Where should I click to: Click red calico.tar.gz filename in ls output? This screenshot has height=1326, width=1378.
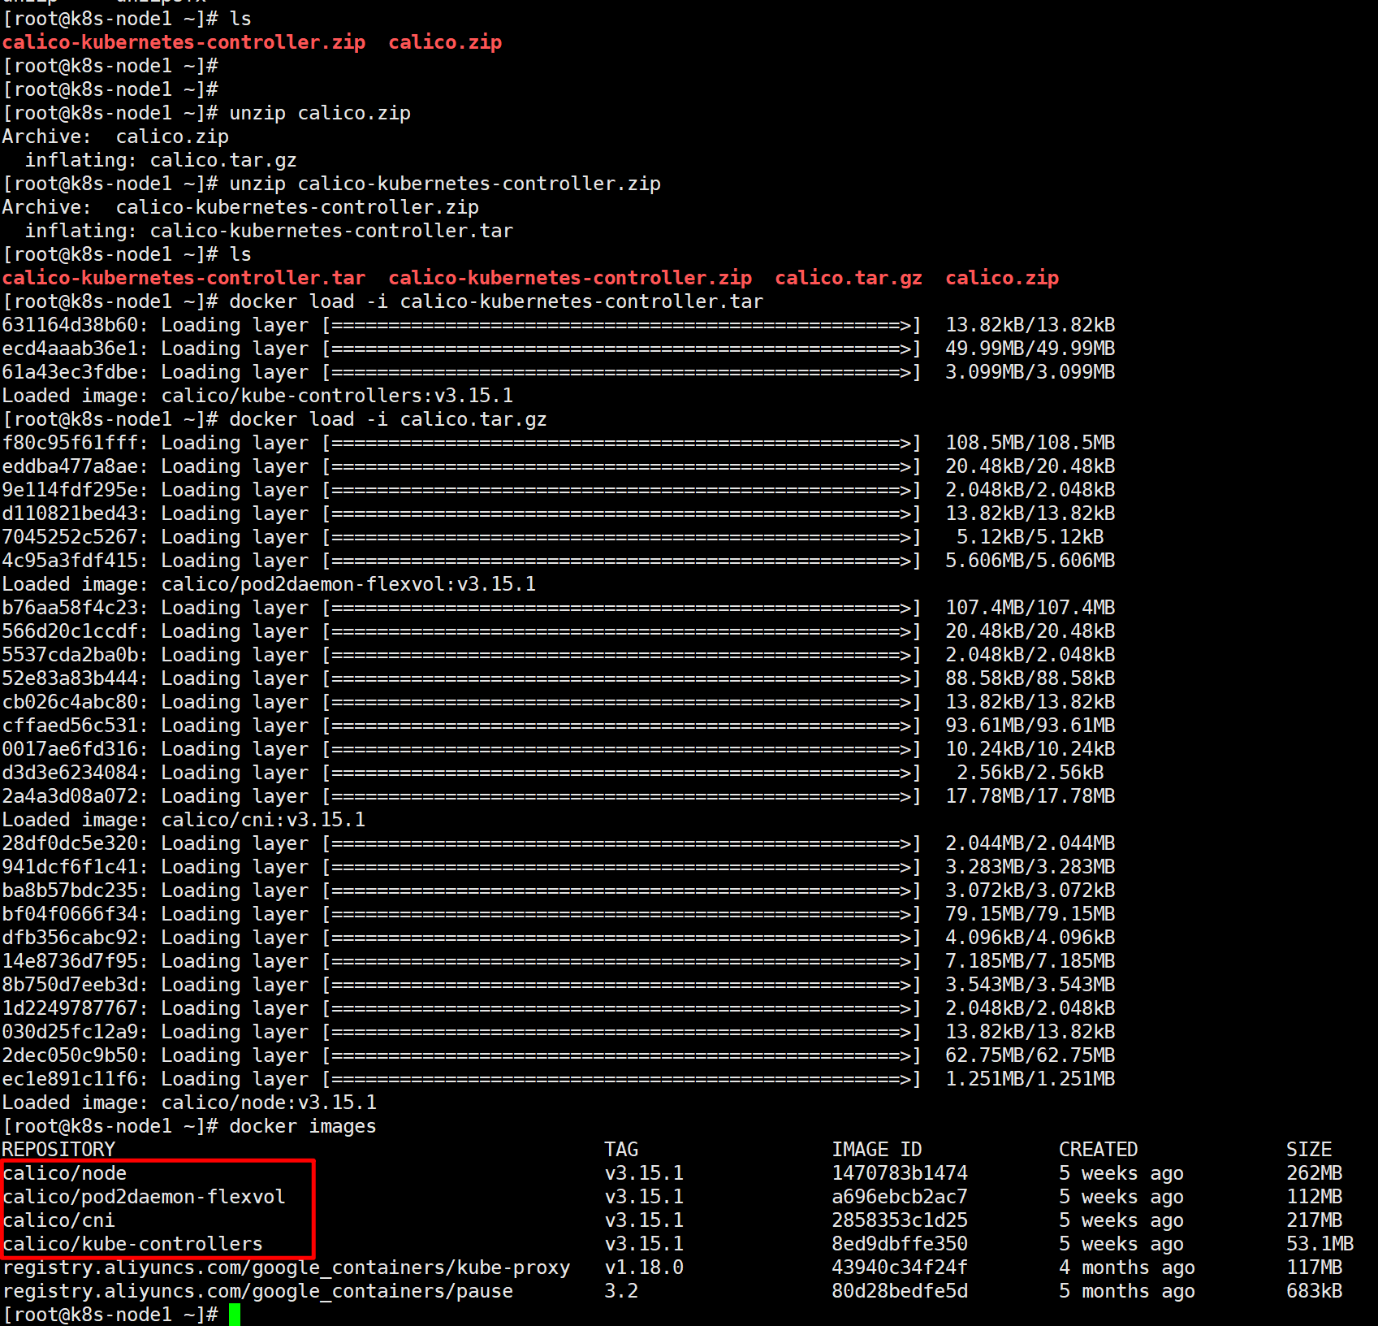point(849,278)
